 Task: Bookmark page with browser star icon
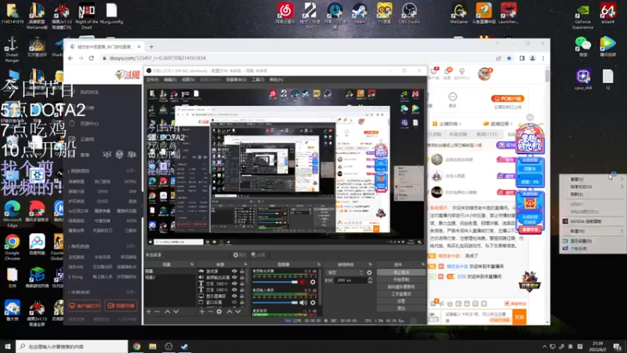509,58
